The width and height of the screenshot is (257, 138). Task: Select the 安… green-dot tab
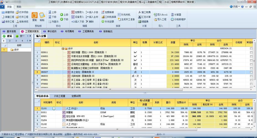(20, 36)
